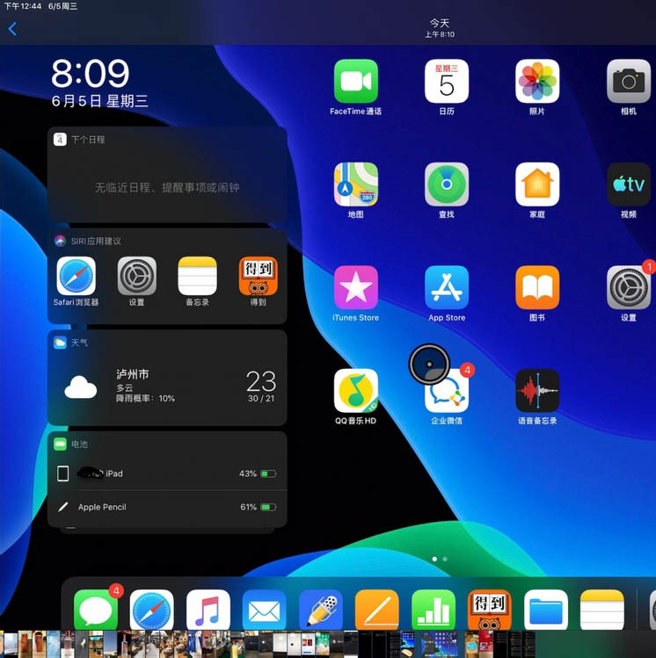Viewport: 656px width, 658px height.
Task: Launch Pages from the dock
Action: [377, 610]
